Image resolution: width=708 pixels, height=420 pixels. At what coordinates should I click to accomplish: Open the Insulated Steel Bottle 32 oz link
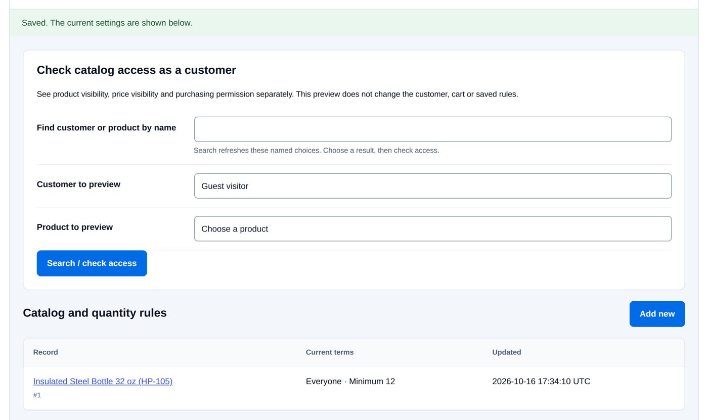103,382
